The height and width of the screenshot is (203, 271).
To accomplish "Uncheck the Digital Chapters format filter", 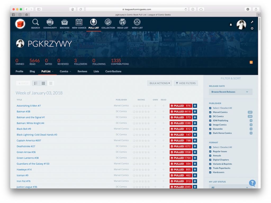I will pos(210,160).
